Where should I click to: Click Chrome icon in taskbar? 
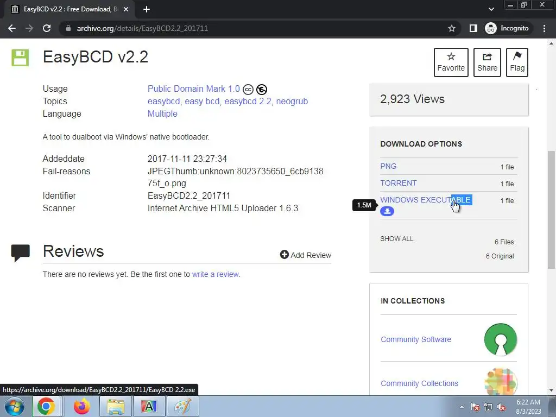click(46, 406)
